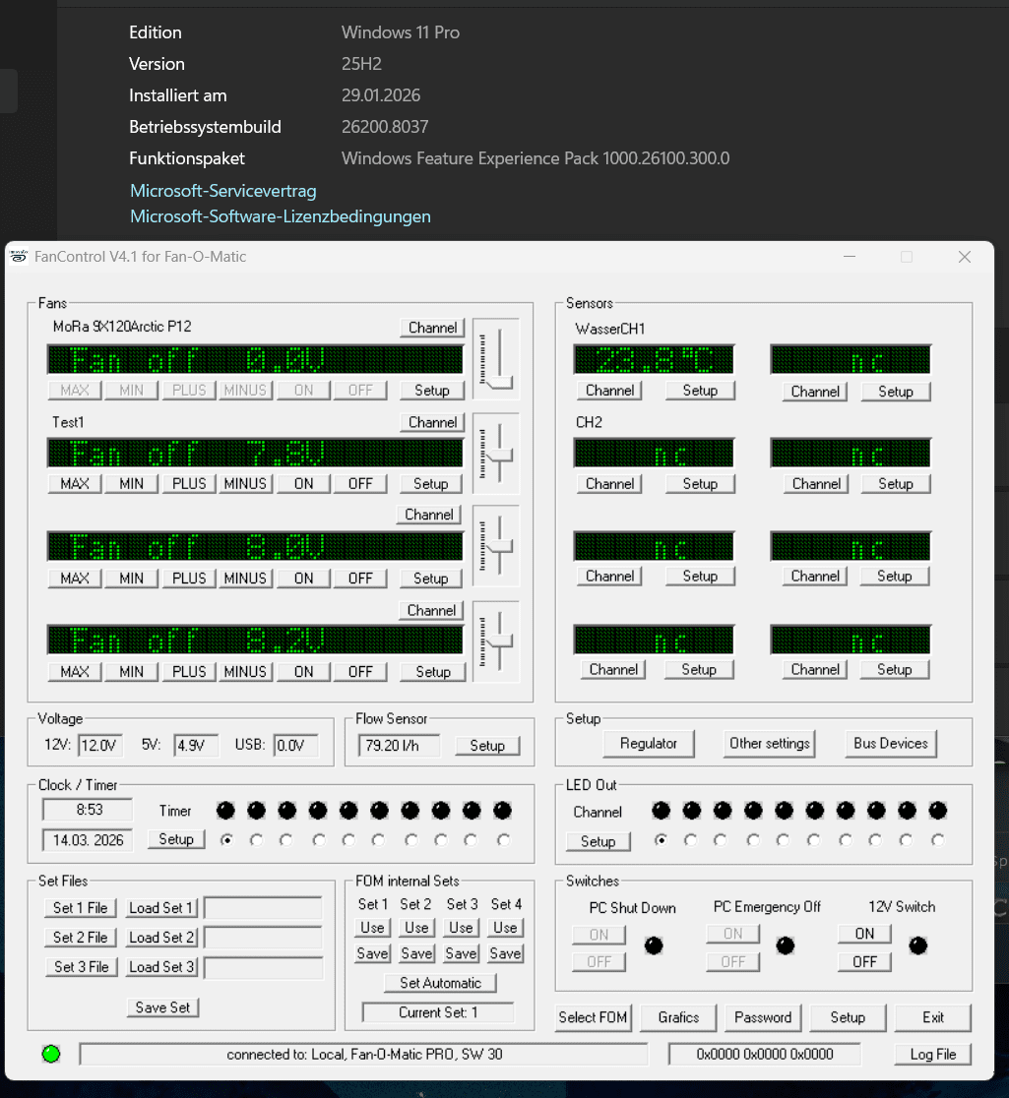The image size is (1009, 1098).
Task: Click the clock time field showing 8:53
Action: click(x=89, y=810)
